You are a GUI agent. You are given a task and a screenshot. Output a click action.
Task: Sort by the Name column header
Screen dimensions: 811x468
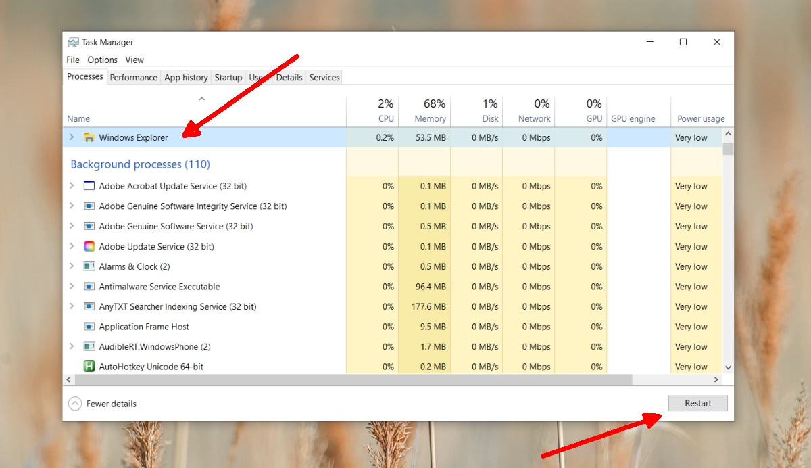tap(205, 111)
